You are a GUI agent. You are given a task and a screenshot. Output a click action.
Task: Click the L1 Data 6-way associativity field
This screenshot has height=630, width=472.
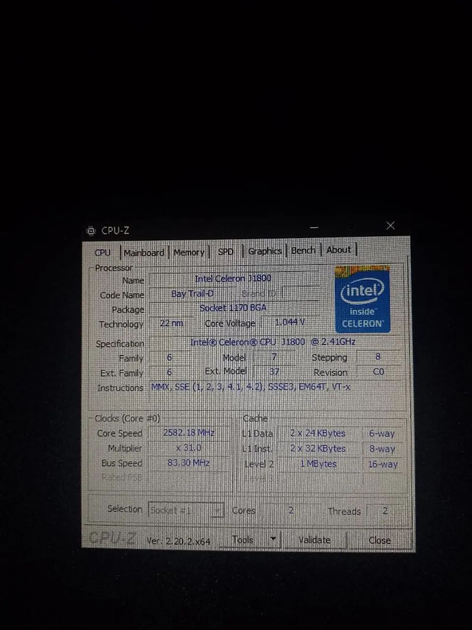[382, 434]
